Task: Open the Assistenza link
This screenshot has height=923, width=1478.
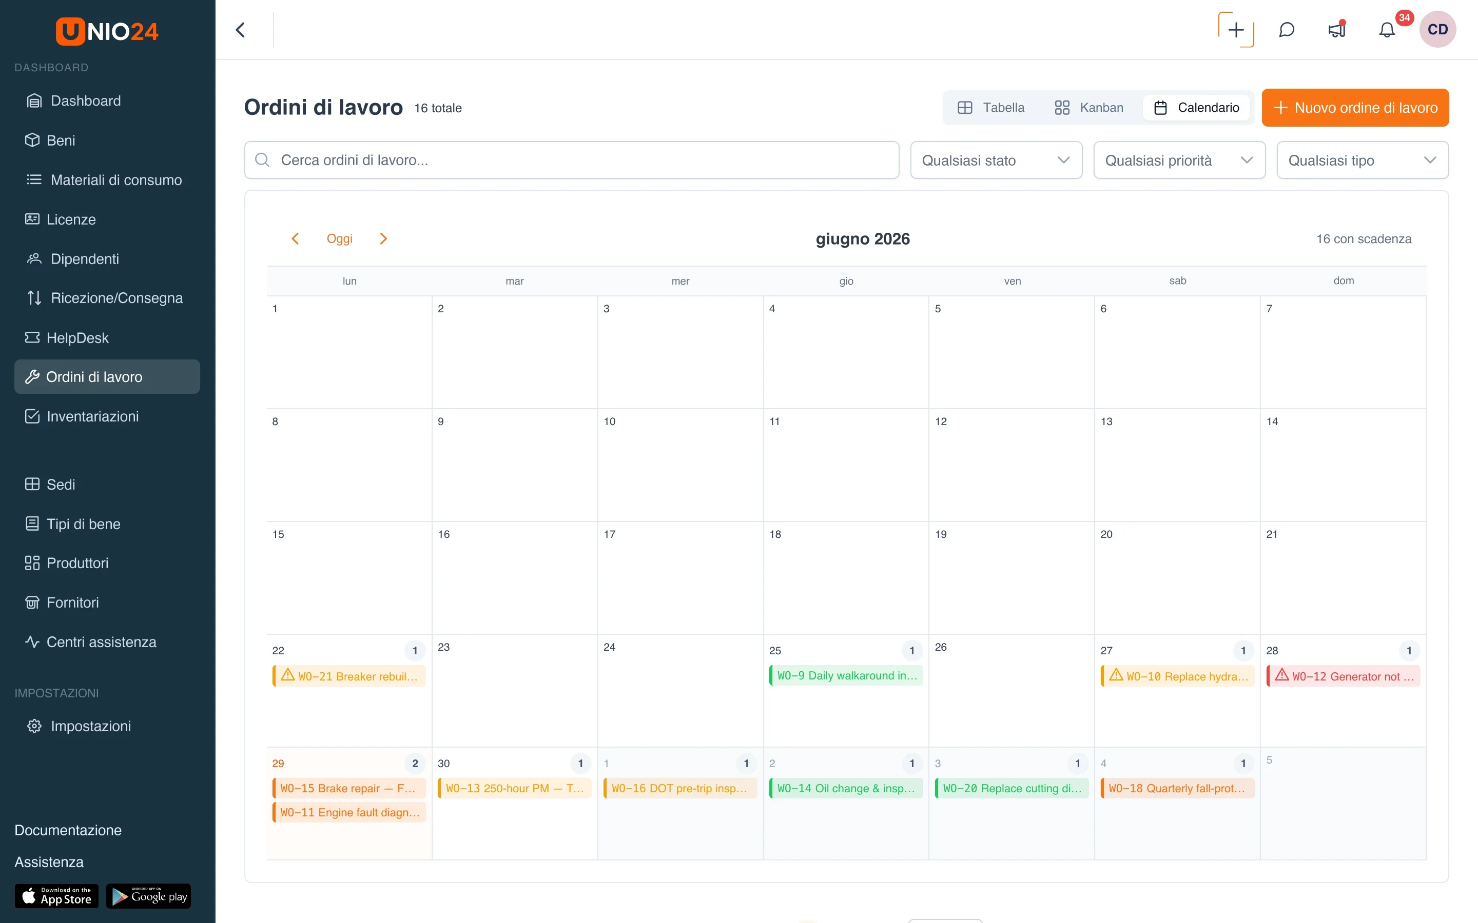Action: pos(49,862)
